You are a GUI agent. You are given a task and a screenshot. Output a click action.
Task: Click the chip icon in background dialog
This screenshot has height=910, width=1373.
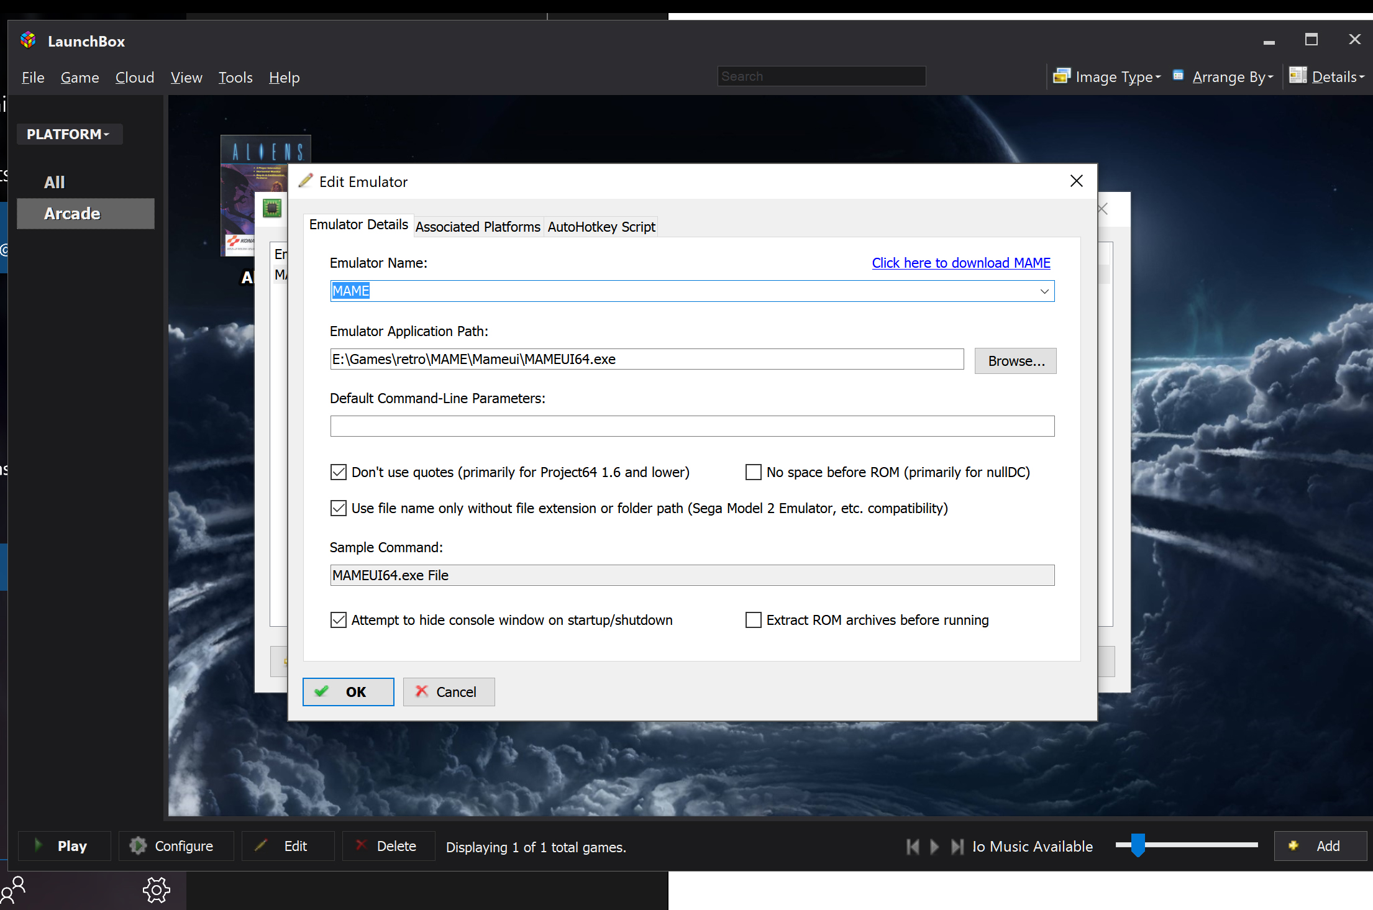click(272, 208)
